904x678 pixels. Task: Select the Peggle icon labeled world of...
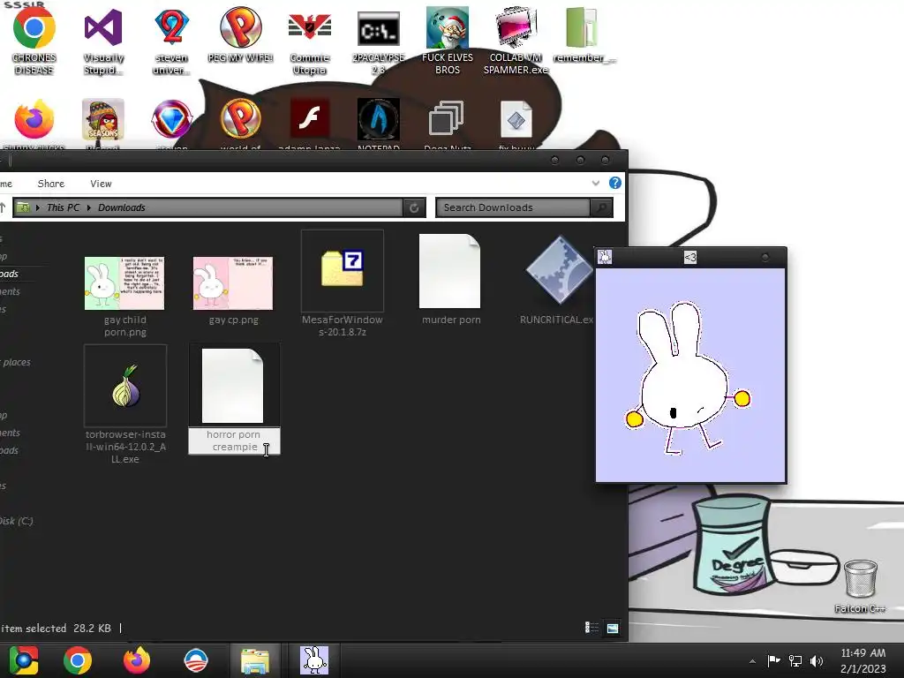(240, 119)
